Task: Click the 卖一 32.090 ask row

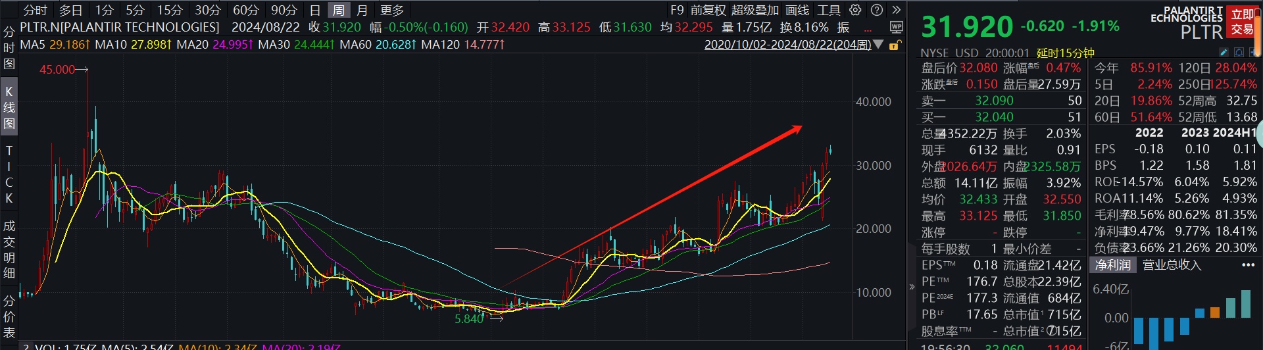Action: point(1001,101)
